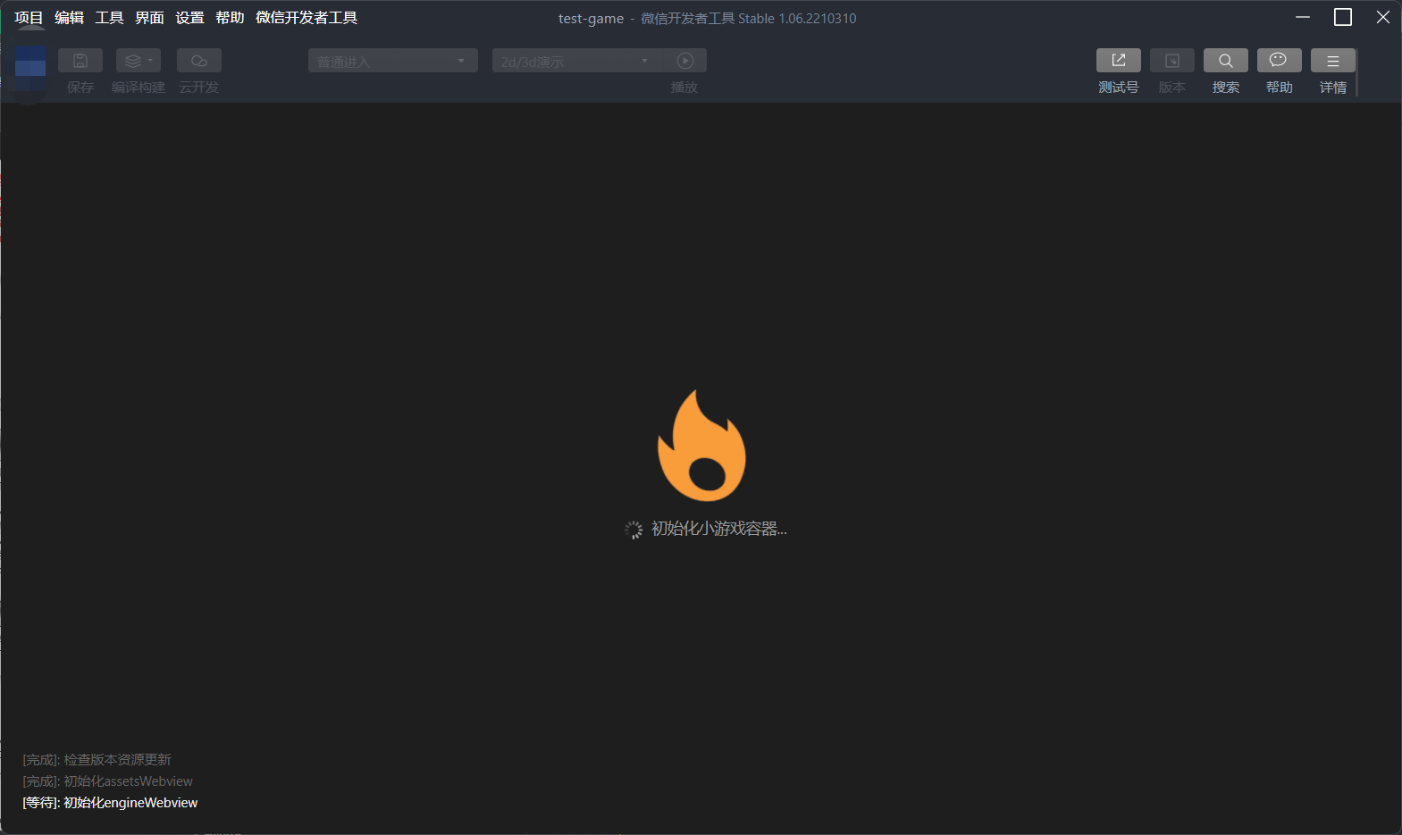Click the 测试号 label text
This screenshot has height=835, width=1402.
1119,88
